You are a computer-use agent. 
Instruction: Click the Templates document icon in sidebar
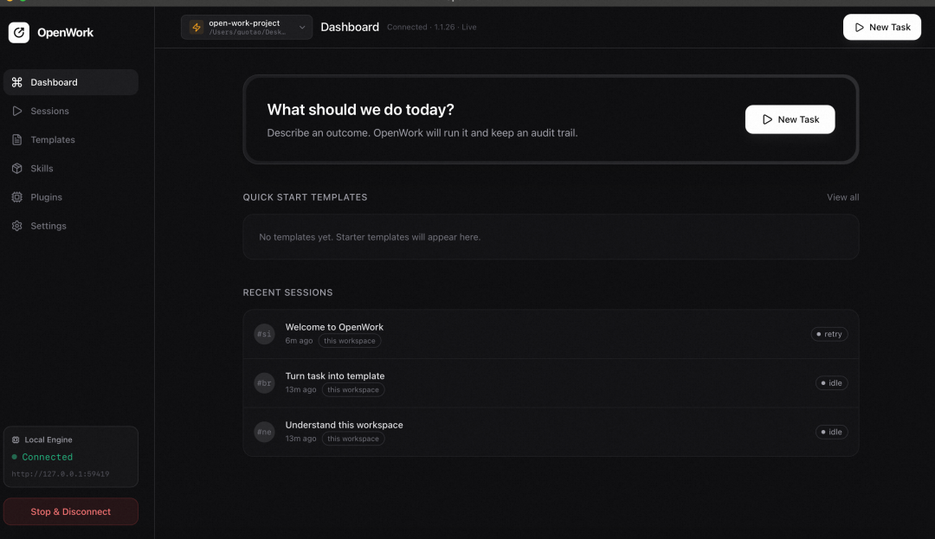(16, 139)
